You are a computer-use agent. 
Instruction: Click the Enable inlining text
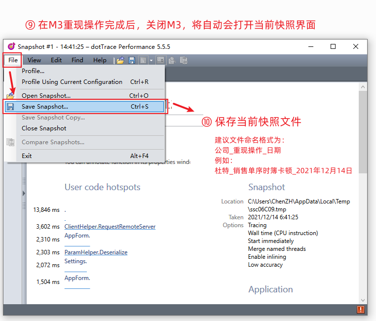tap(267, 257)
